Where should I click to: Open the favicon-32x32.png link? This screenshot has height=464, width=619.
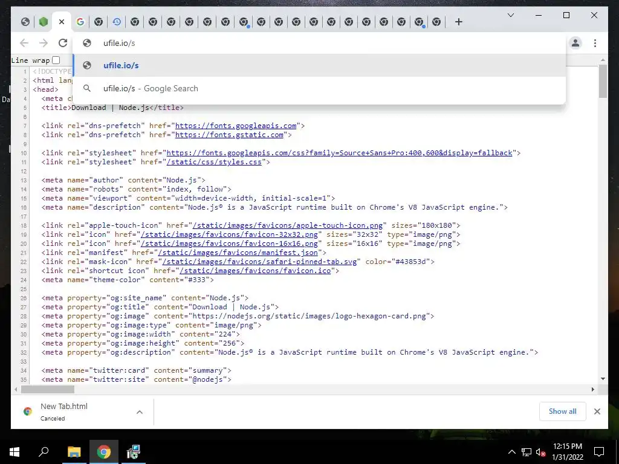tap(229, 235)
